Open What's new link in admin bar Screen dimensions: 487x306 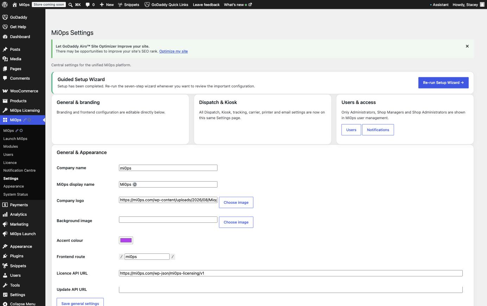click(x=238, y=5)
